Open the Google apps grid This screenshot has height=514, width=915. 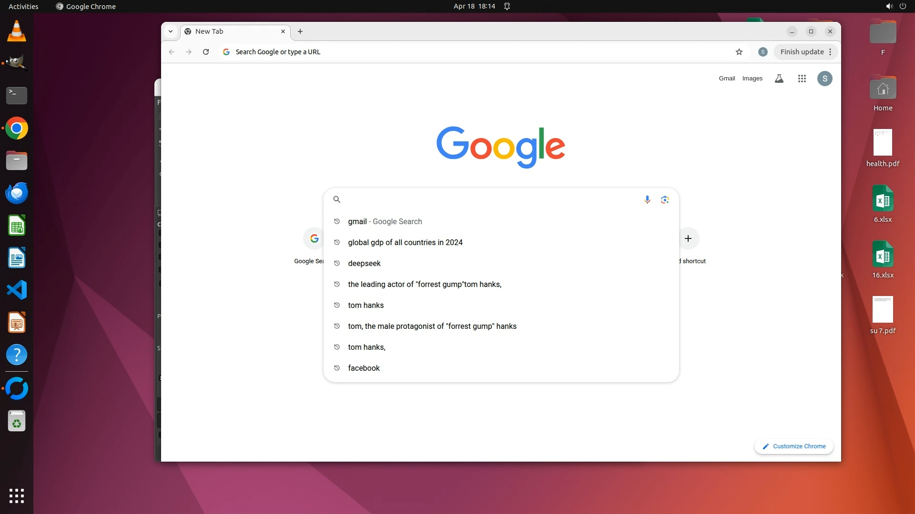pos(802,79)
